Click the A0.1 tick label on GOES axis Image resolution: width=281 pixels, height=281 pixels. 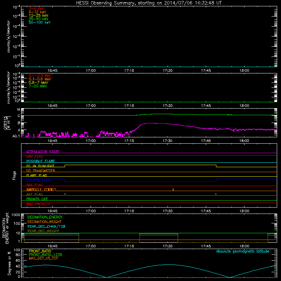pyautogui.click(x=16, y=136)
